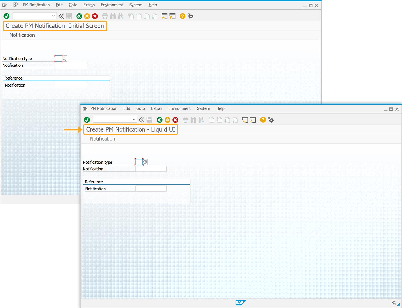Click the Find Next icon in back window

[x=121, y=16]
